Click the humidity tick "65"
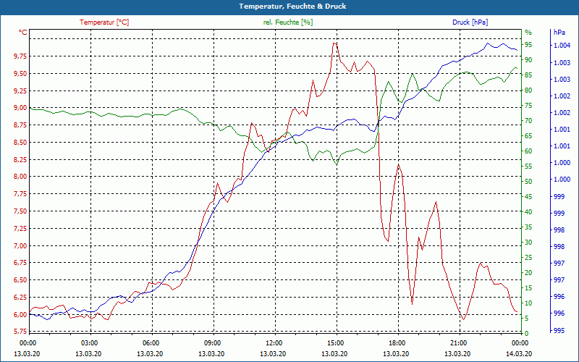The width and height of the screenshot is (579, 362). click(x=528, y=136)
